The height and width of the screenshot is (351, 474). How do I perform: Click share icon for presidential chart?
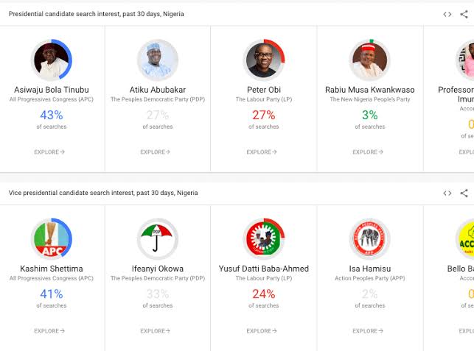tap(464, 14)
